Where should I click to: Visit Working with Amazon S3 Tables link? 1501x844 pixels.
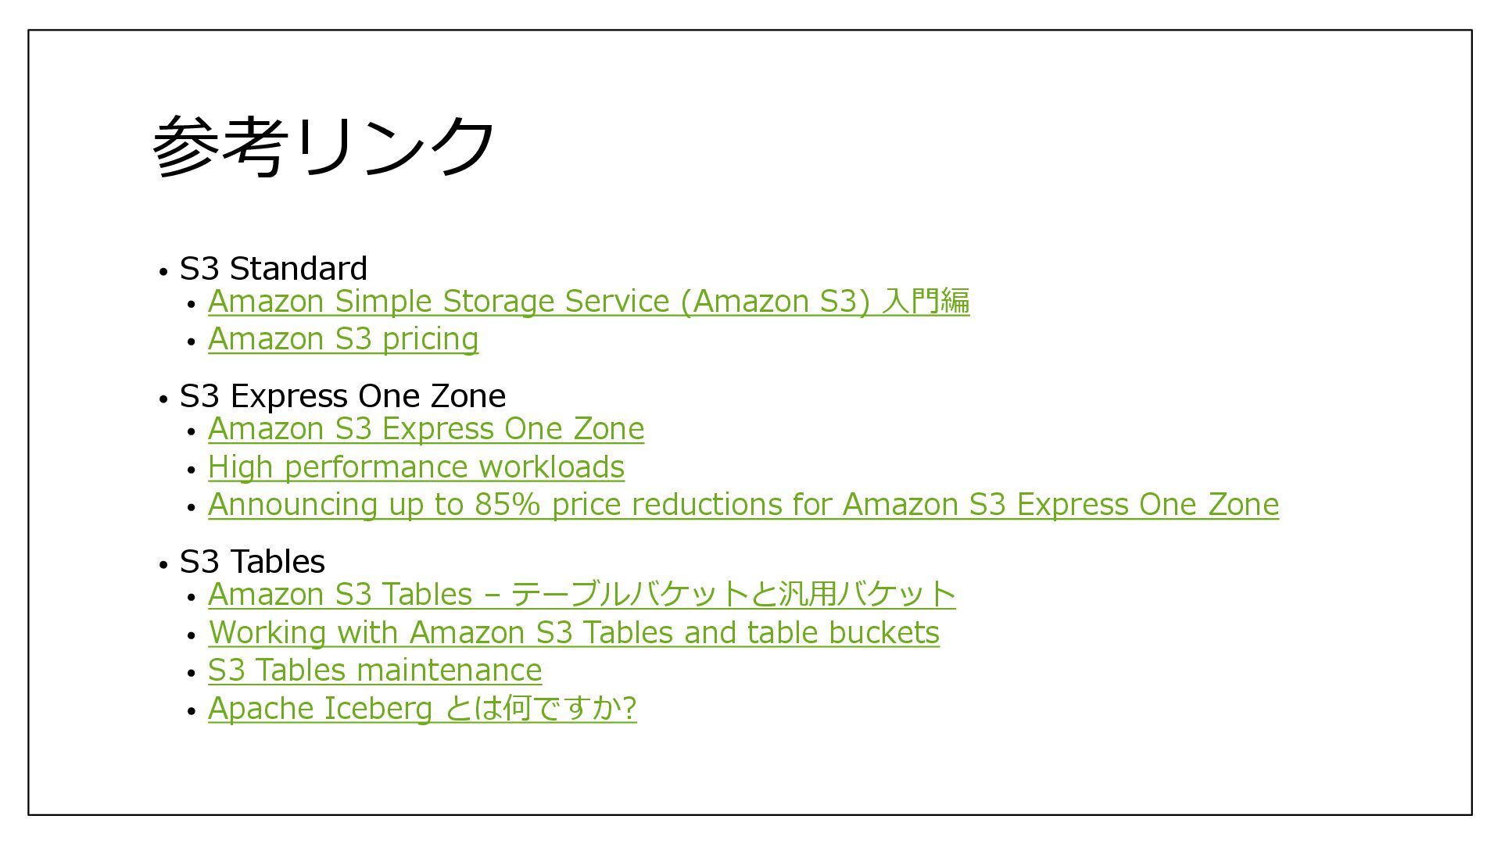(574, 633)
